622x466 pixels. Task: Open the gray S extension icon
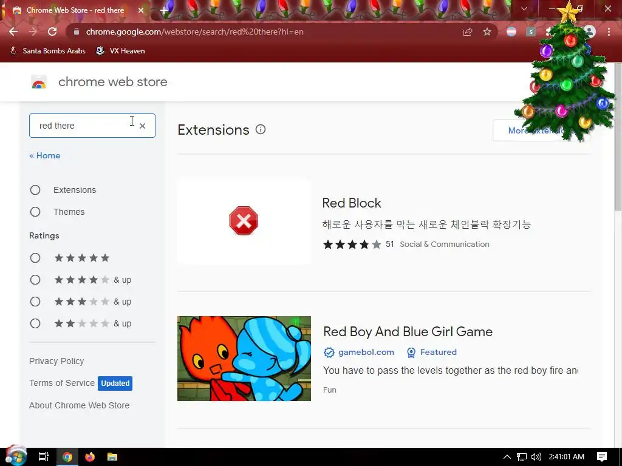(x=531, y=32)
